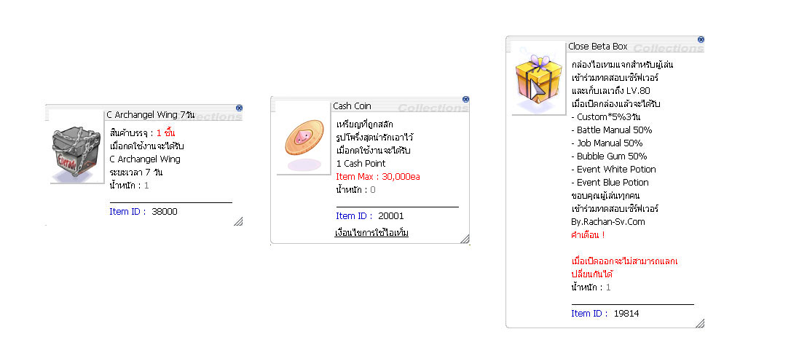Viewport: 791px width, 361px height.
Task: Click the Close Beta Box title
Action: 597,47
